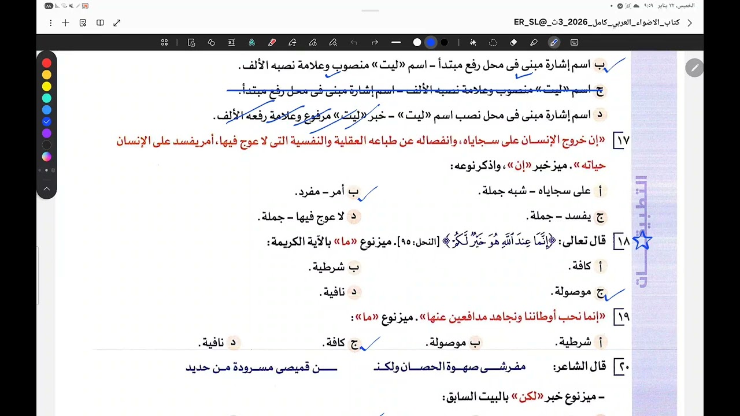The image size is (740, 416).
Task: Collapse color palette with up chevron
Action: [x=47, y=189]
